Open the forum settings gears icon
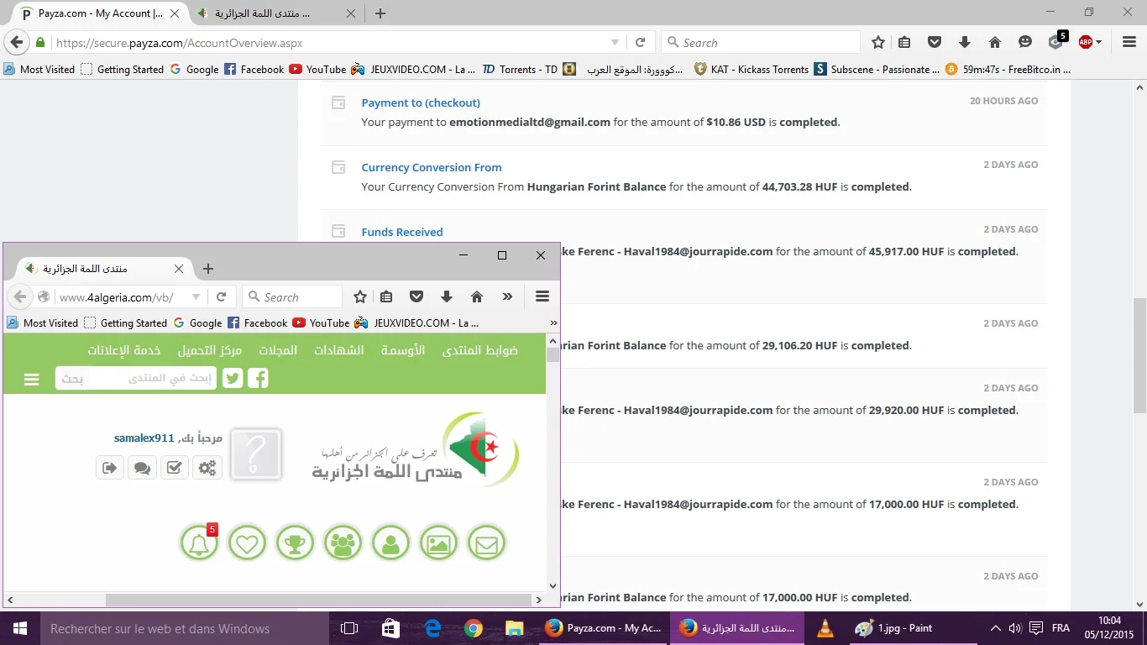This screenshot has width=1147, height=645. point(207,468)
